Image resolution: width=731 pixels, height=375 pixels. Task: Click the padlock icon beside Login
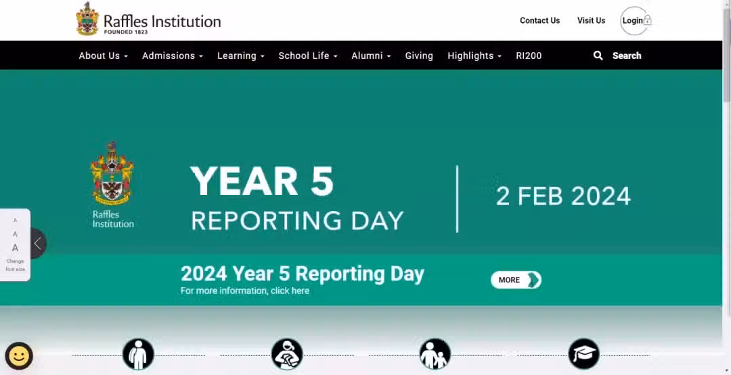tap(647, 20)
